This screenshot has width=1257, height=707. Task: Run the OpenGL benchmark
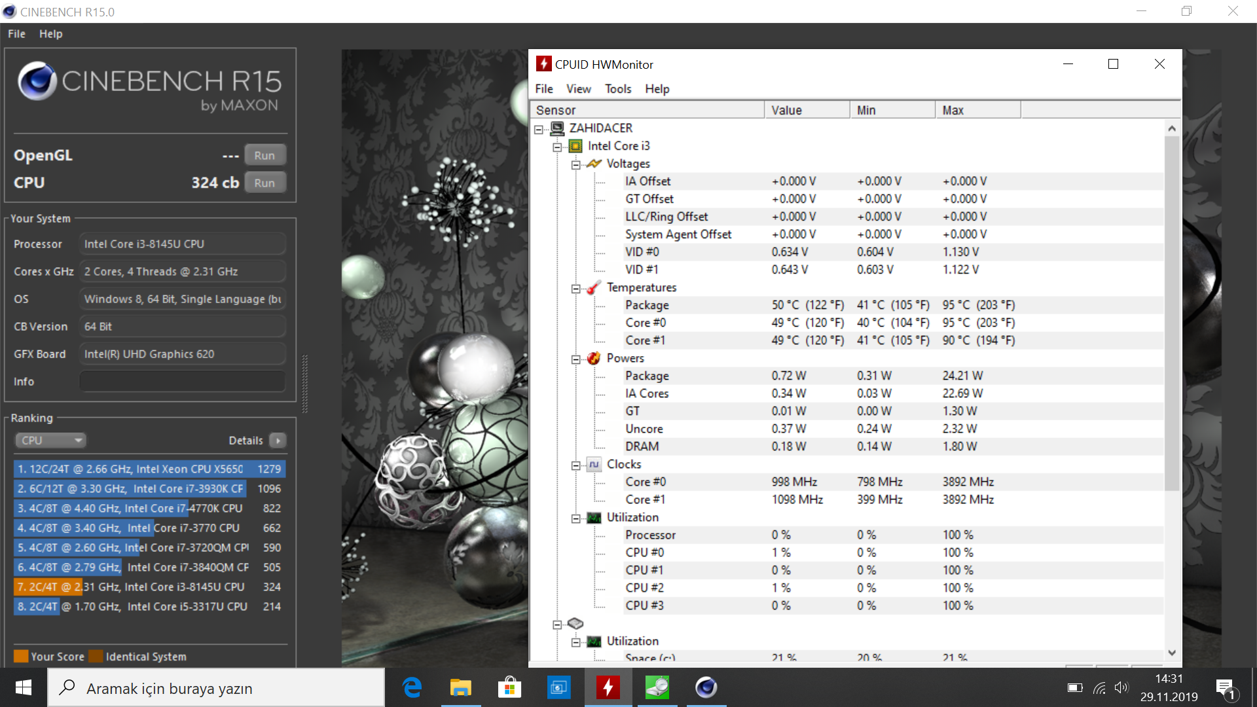(264, 155)
